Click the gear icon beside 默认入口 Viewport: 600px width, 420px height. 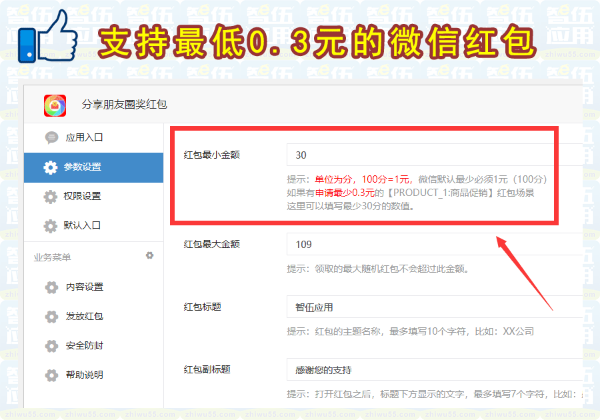coord(50,226)
